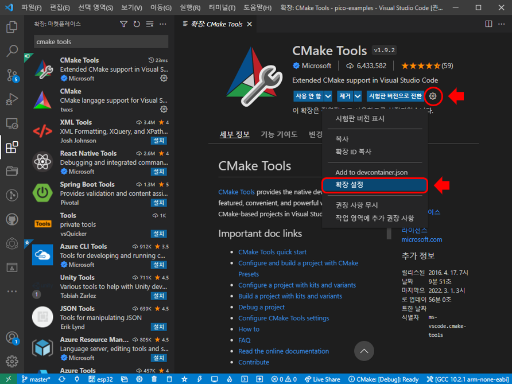512x384 pixels.
Task: Switch to 세부 정보 tab
Action: tap(234, 134)
